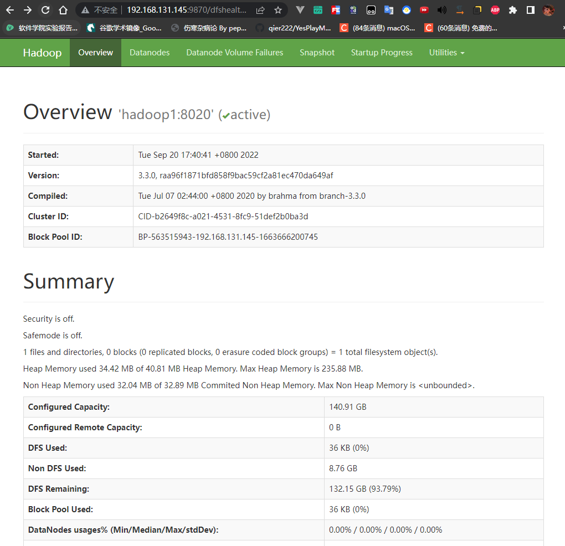This screenshot has height=546, width=565.
Task: Reload the page with the refresh icon
Action: [x=45, y=10]
